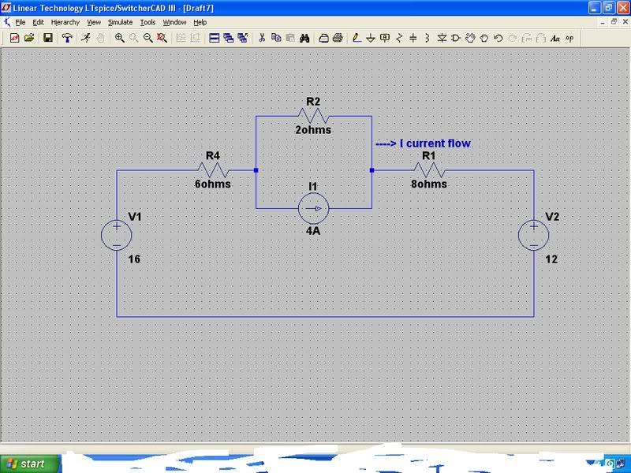Click the Close All Windows icon
631x473 pixels.
(243, 38)
